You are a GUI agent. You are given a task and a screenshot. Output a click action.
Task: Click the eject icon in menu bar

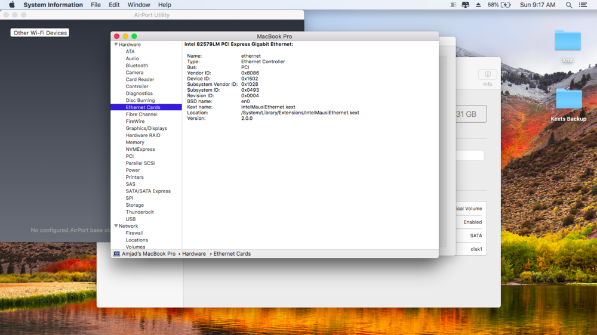point(478,5)
